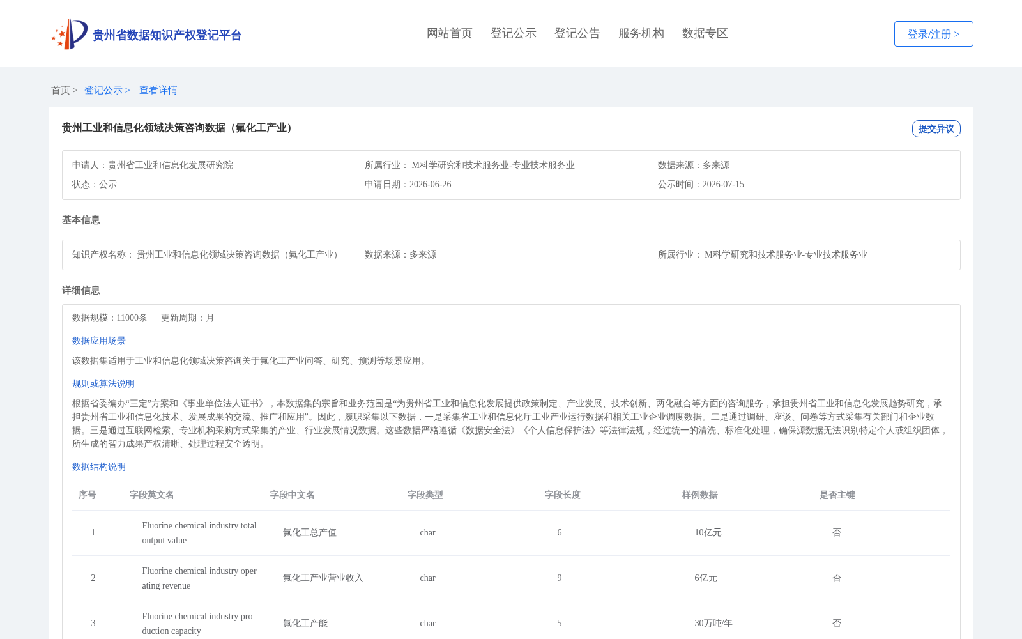Click 否 in the 氟化工产能 row
Viewport: 1022px width, 639px height.
click(837, 623)
